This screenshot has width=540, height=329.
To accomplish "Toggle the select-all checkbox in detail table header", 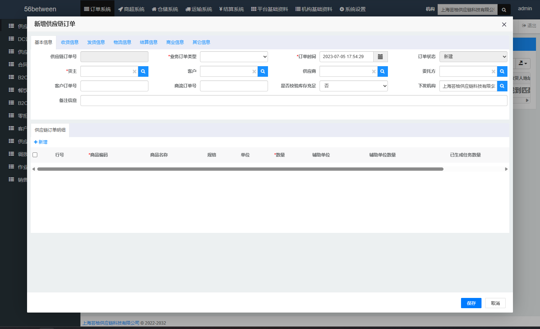I will coord(35,155).
